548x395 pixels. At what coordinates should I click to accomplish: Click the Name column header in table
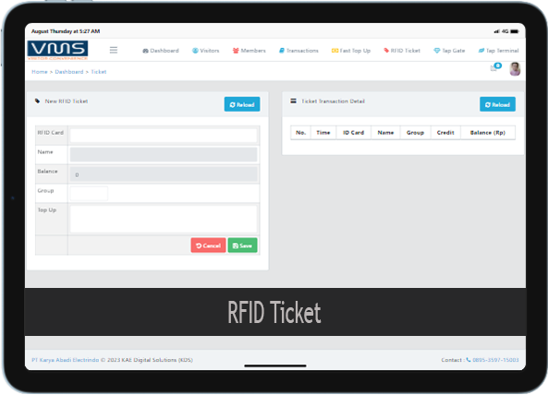coord(385,133)
